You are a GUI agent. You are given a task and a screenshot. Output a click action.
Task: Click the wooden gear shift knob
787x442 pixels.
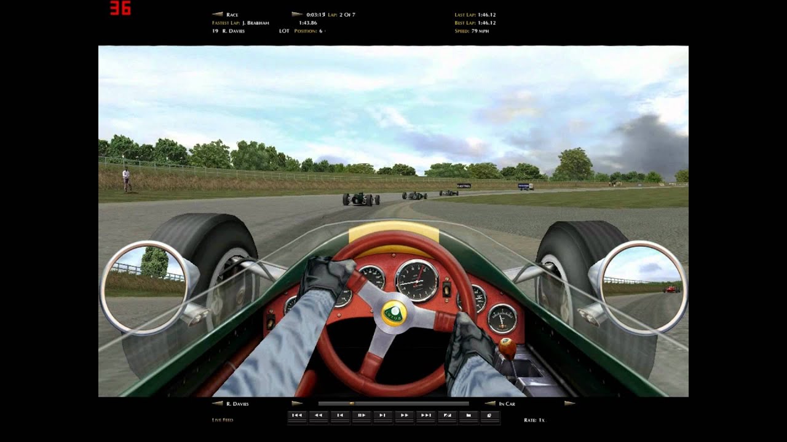point(507,347)
